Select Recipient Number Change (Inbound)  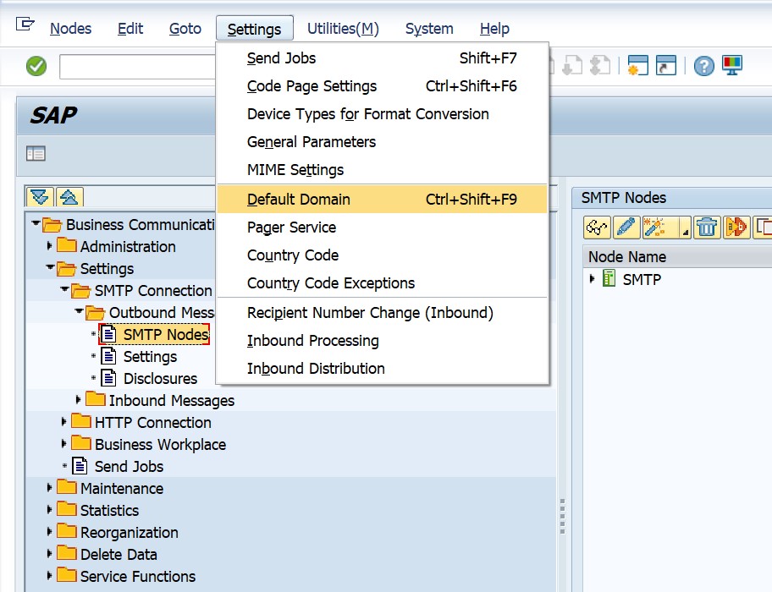click(382, 313)
